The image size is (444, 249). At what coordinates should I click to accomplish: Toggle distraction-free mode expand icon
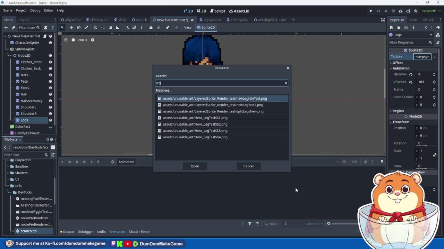(x=383, y=20)
